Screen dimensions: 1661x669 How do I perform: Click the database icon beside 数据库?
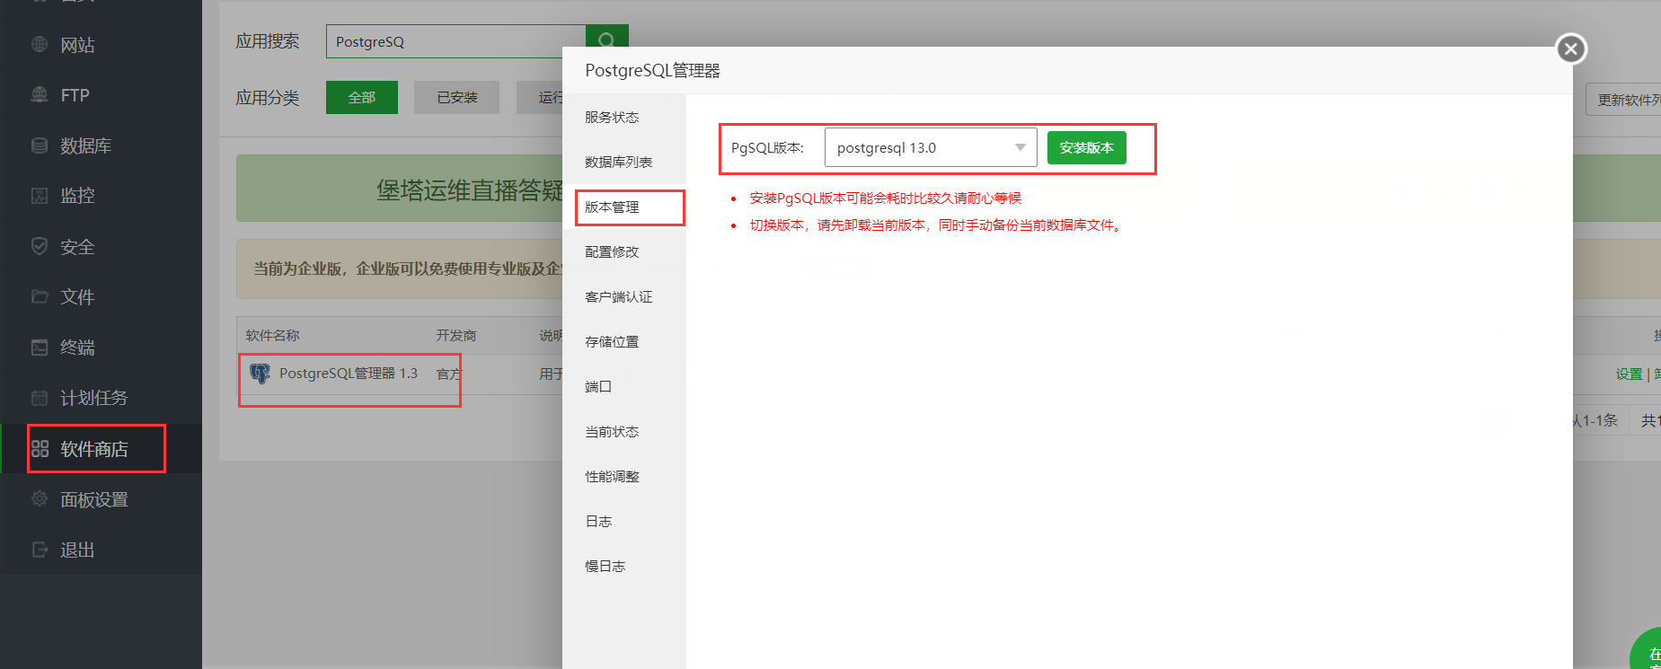(x=40, y=145)
